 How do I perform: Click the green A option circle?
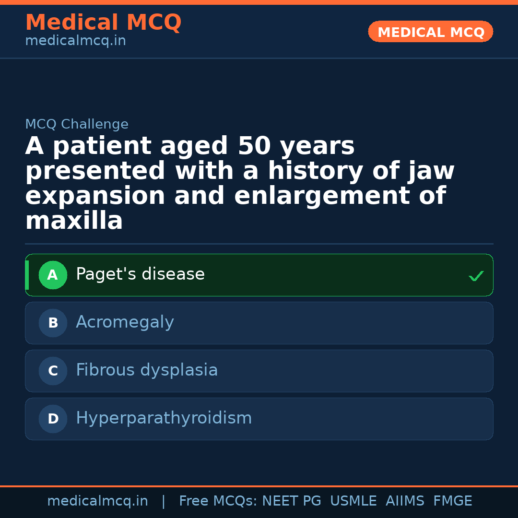click(x=53, y=275)
